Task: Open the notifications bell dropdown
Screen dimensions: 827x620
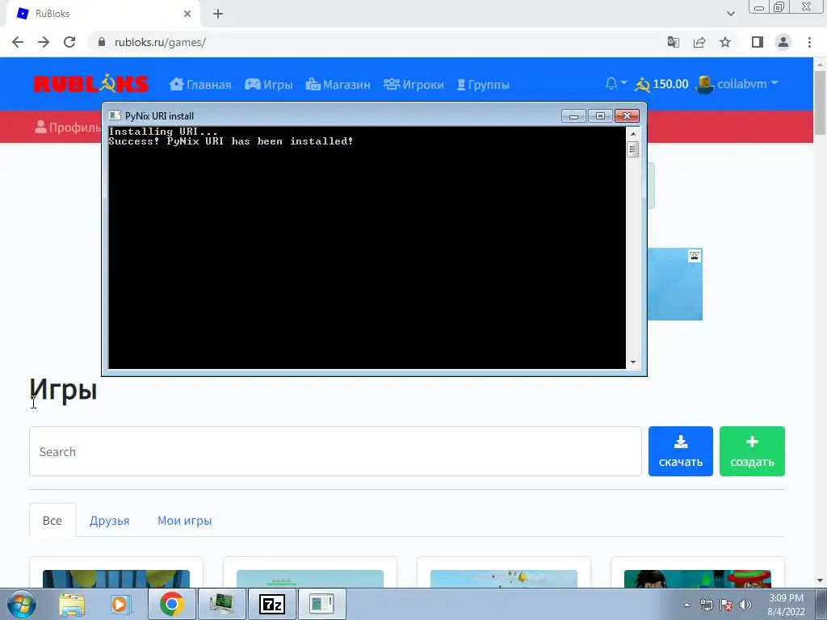Action: 615,83
